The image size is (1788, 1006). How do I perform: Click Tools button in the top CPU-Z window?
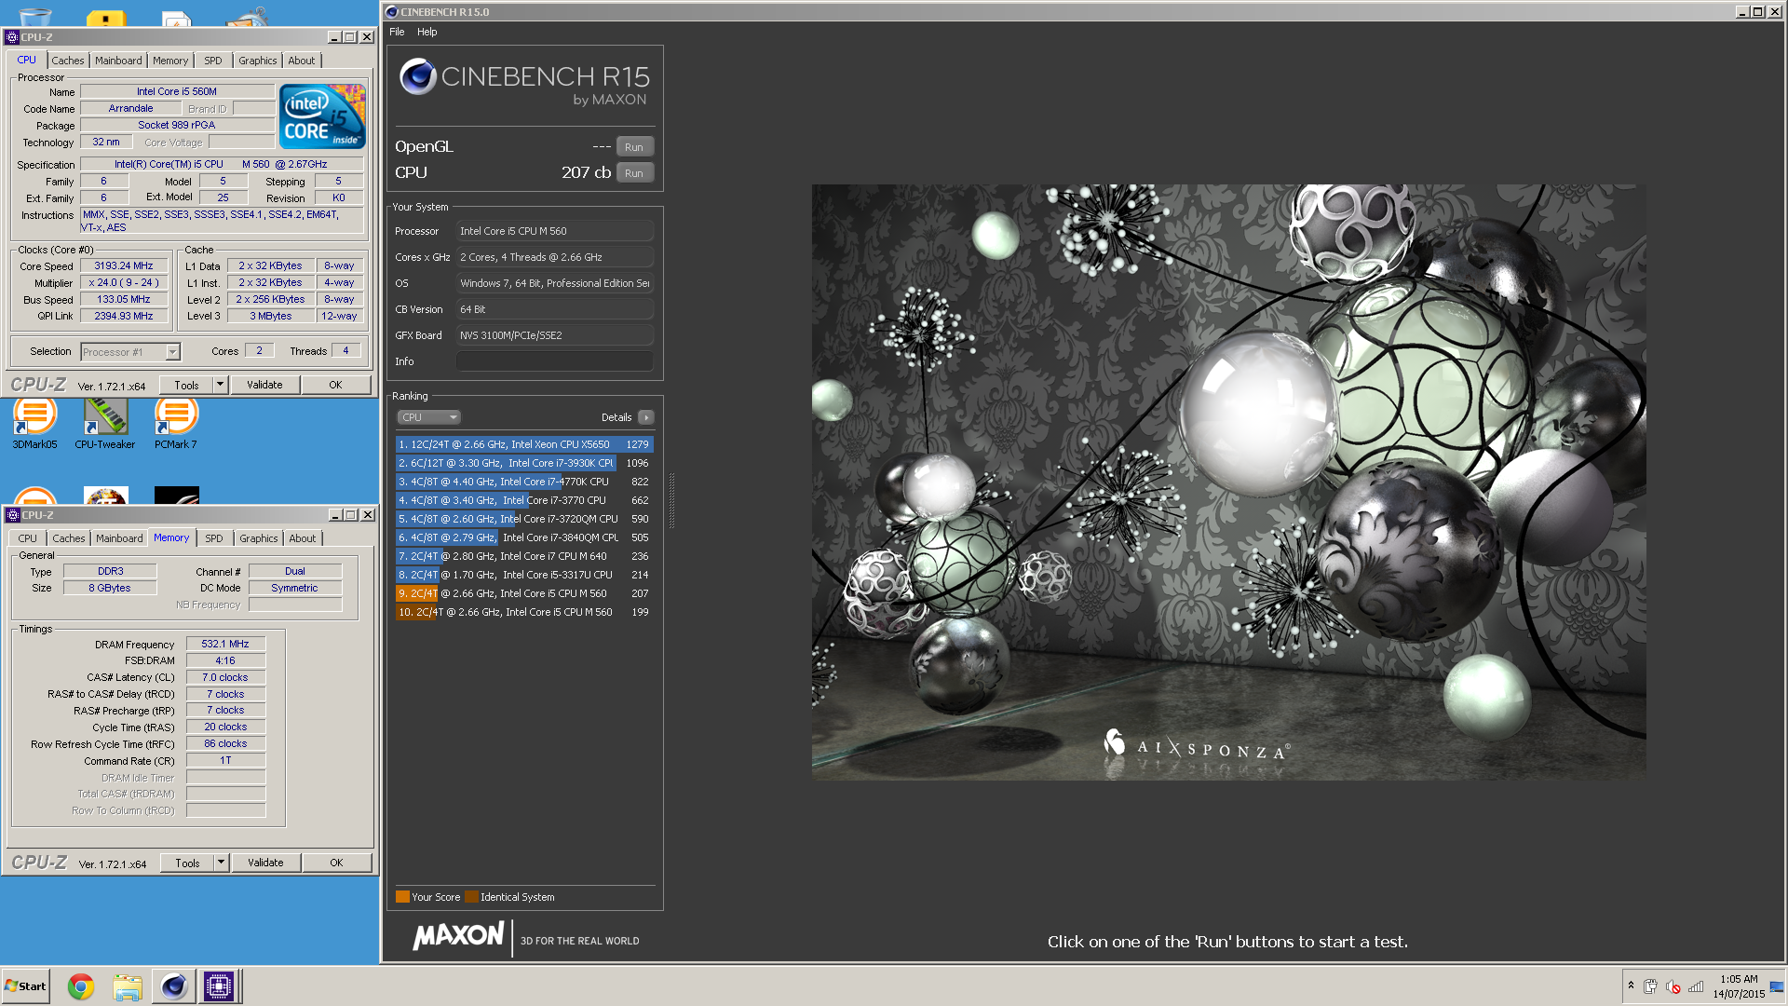click(x=186, y=385)
